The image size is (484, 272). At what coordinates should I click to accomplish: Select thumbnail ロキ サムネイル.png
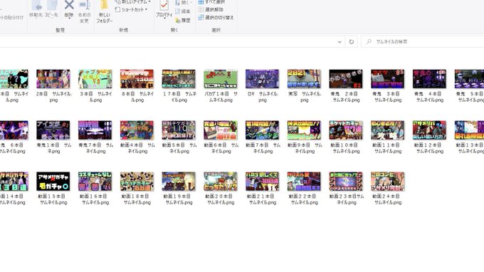[263, 79]
